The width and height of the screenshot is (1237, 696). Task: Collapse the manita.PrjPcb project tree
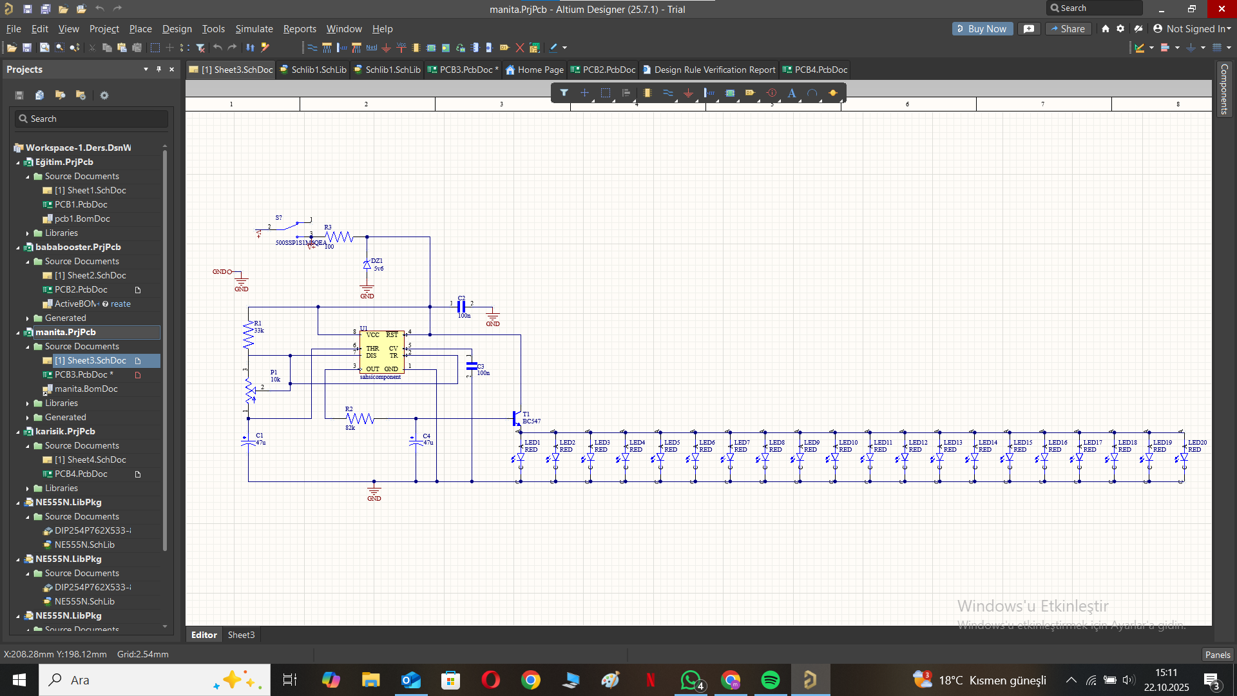coord(18,333)
